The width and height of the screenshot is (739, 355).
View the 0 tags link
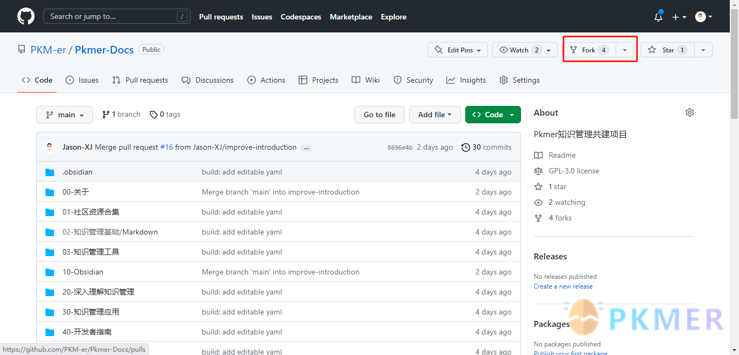pos(165,115)
